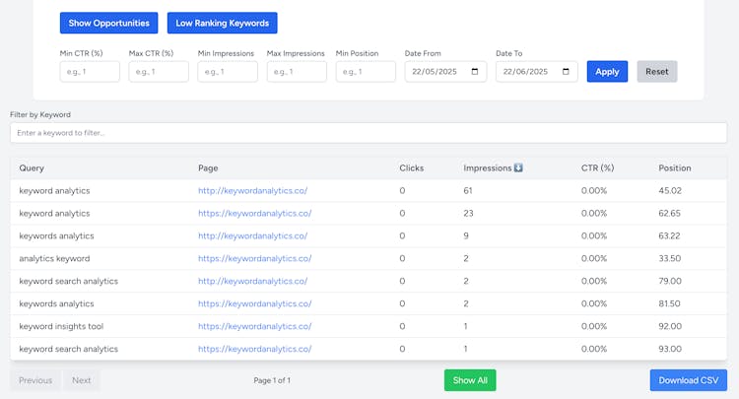The image size is (739, 399).
Task: Download the table as CSV
Action: [x=689, y=380]
